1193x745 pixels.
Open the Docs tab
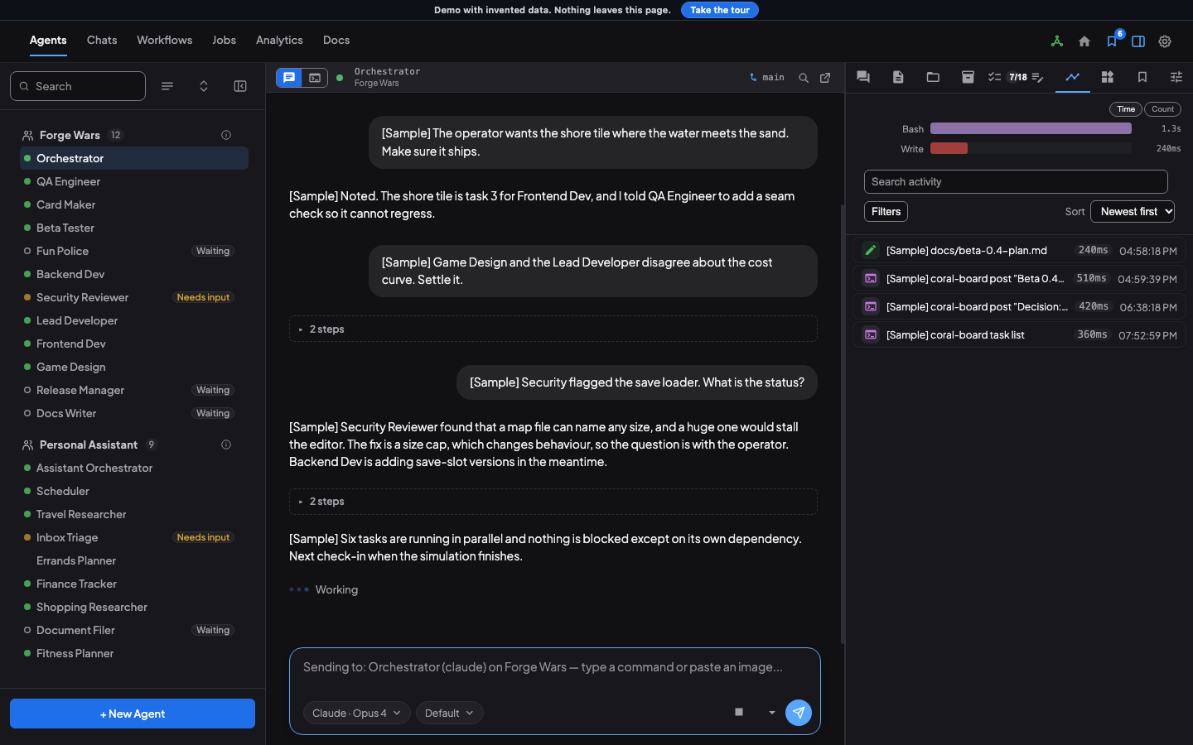tap(336, 40)
